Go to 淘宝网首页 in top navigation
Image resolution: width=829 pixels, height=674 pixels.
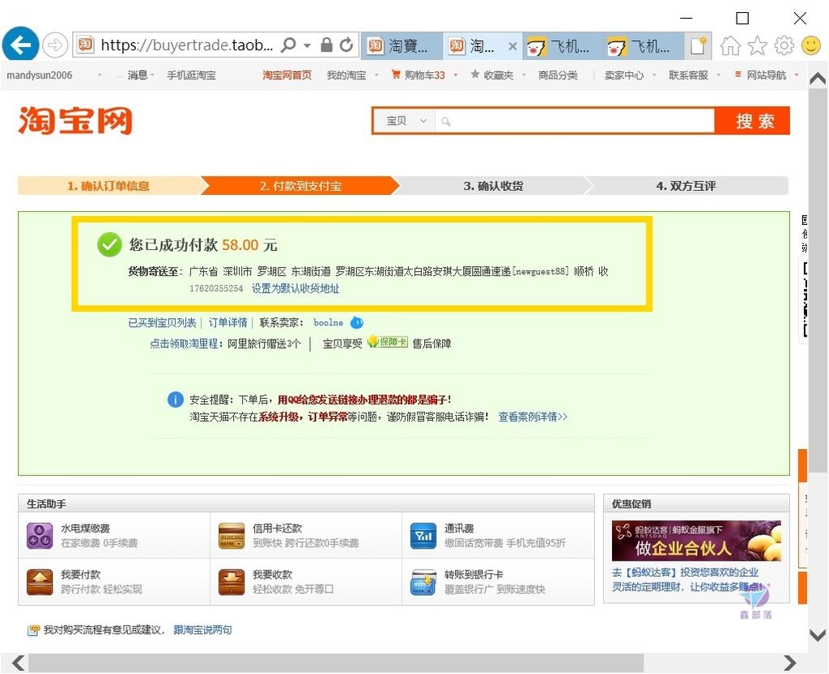[x=287, y=75]
